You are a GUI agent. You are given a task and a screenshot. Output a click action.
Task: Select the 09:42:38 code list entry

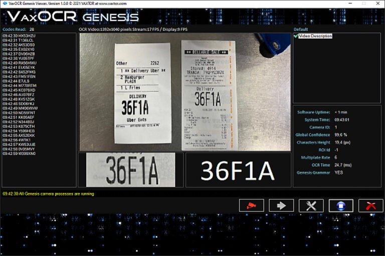tap(19, 58)
